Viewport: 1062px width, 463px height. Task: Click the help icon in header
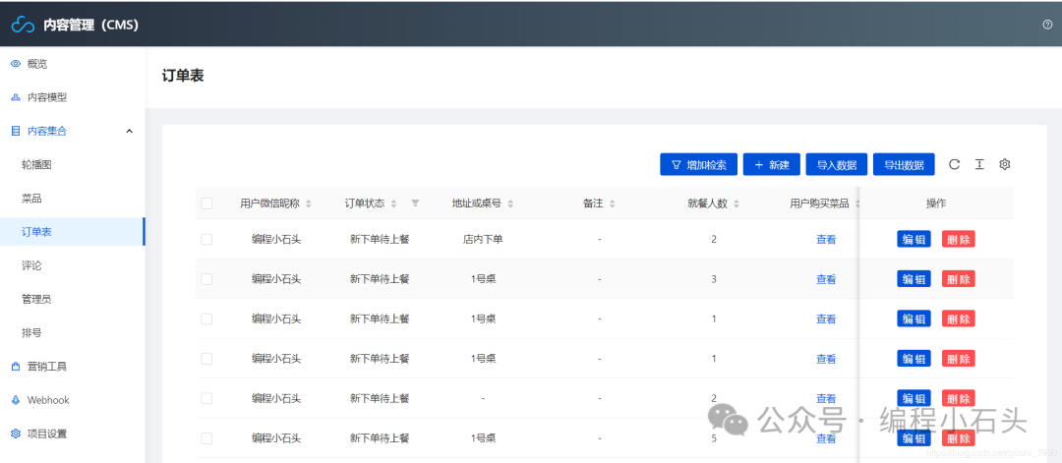1048,25
